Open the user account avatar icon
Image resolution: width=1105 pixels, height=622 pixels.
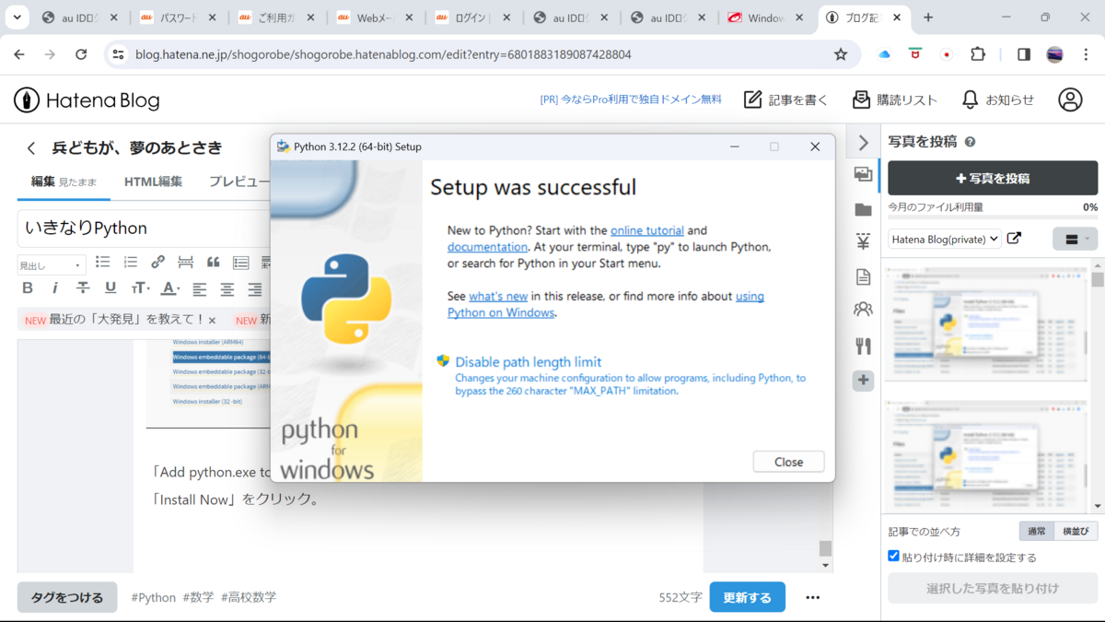(x=1070, y=100)
